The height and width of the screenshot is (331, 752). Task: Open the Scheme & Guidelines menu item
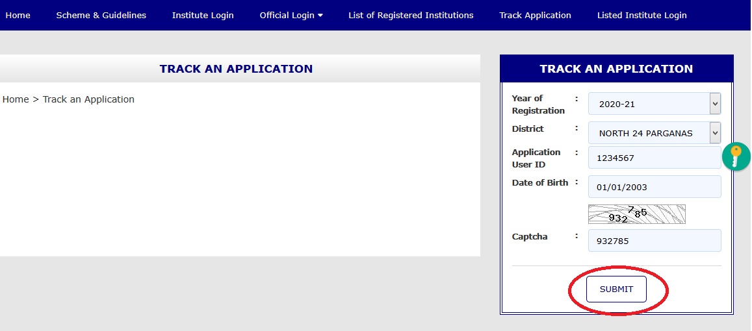[x=101, y=15]
